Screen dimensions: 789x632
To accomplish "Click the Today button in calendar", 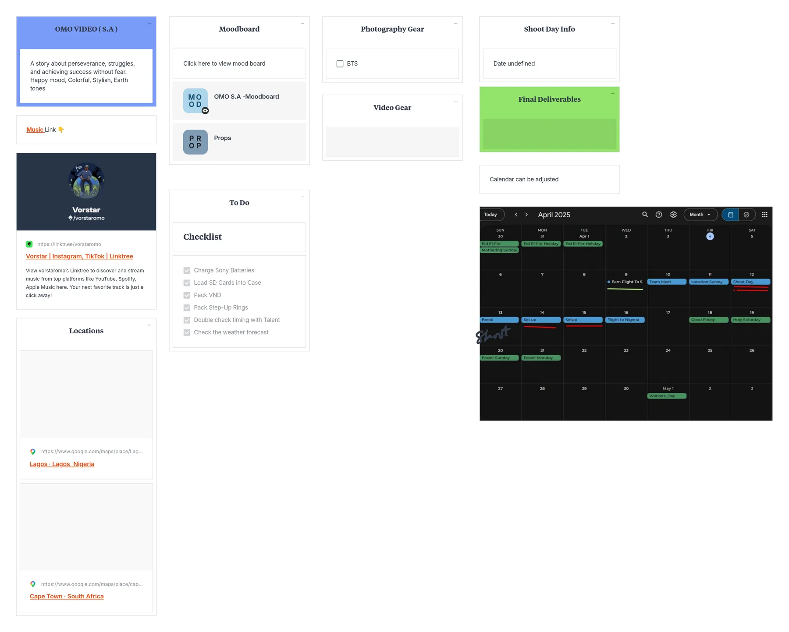I will pos(491,215).
